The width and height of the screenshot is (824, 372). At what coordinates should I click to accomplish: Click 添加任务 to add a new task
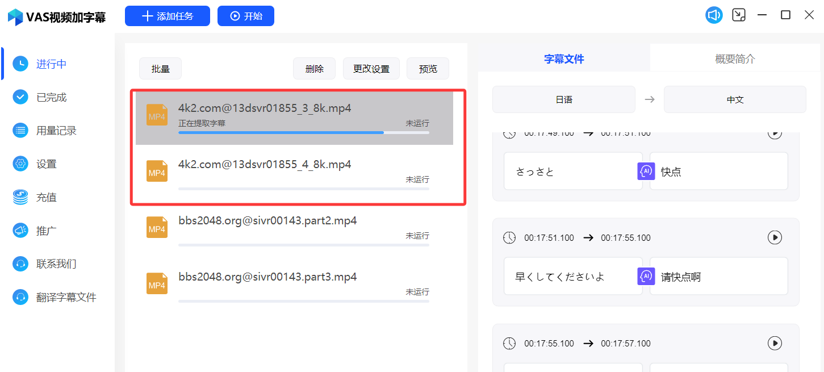[167, 15]
